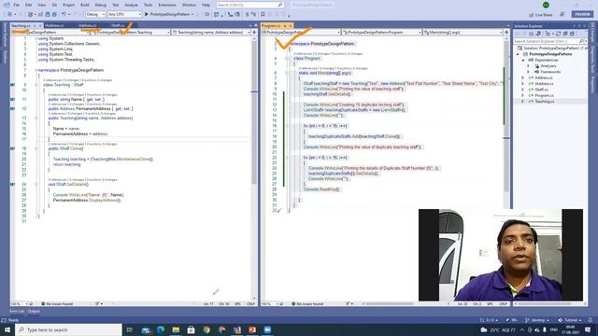The image size is (598, 336).
Task: Open the Build menu
Action: tap(85, 5)
